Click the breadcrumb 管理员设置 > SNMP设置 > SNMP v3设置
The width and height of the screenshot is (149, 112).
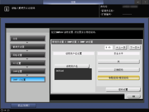[x=73, y=42]
